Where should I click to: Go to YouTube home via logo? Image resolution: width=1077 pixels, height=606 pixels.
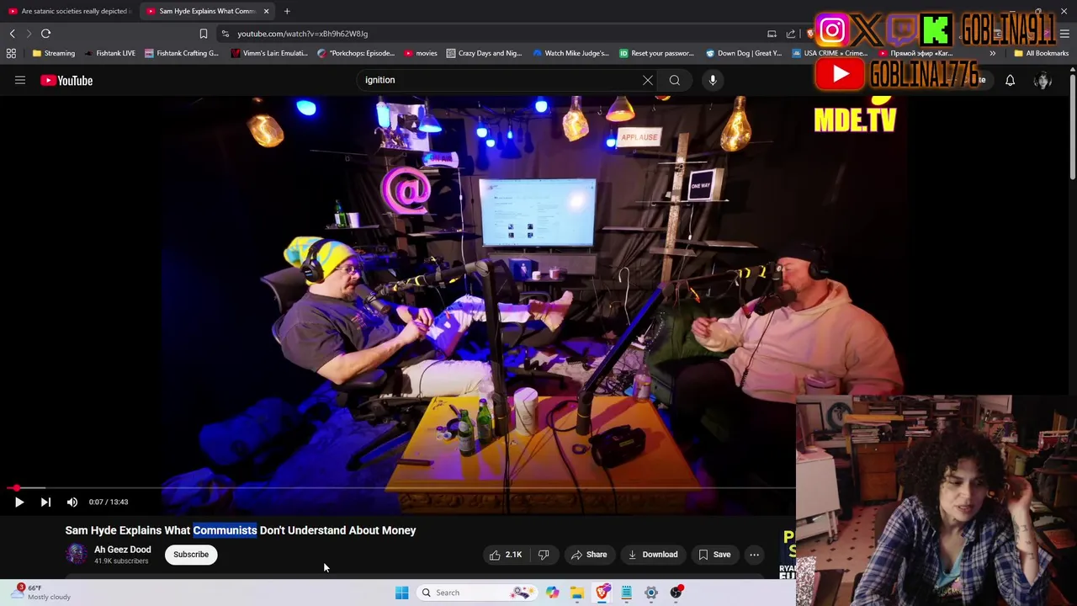(x=66, y=80)
